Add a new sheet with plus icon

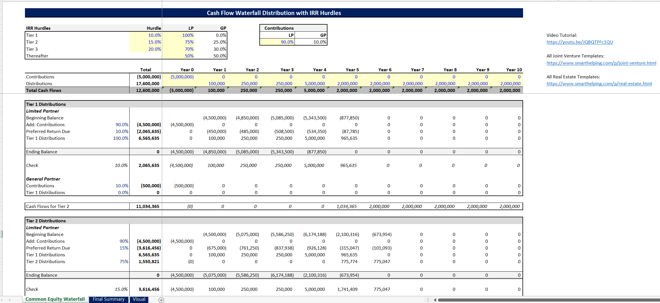[x=161, y=300]
